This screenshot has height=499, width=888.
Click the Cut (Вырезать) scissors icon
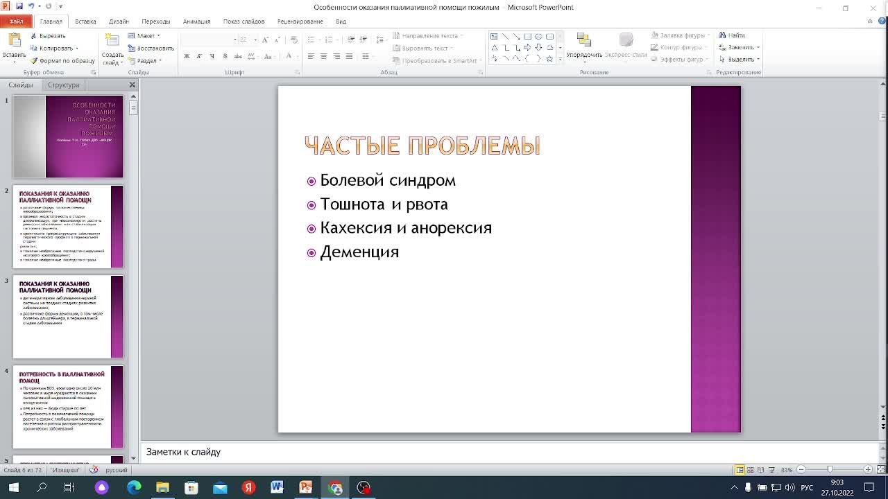[x=33, y=36]
